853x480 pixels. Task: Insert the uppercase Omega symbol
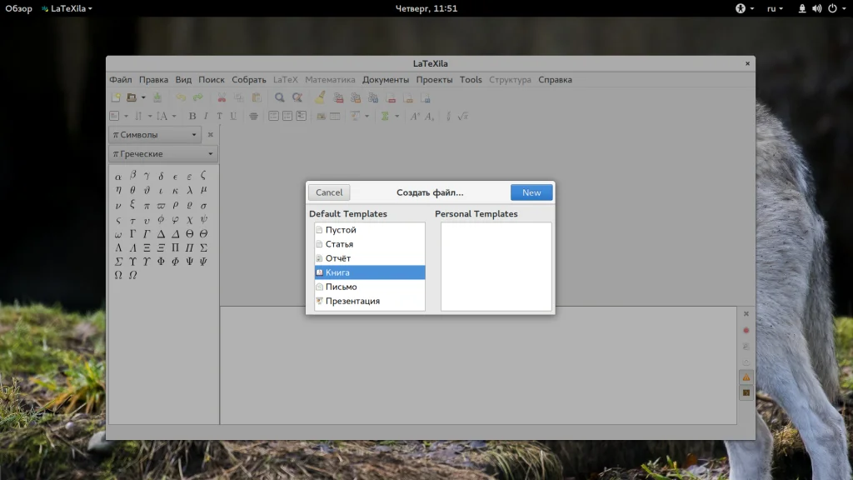(x=118, y=275)
